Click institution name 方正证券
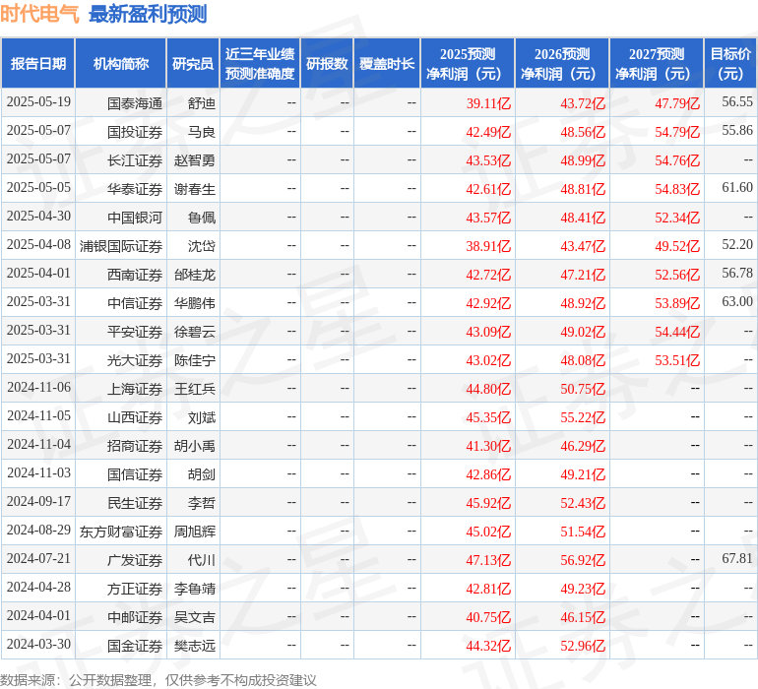 coord(135,589)
